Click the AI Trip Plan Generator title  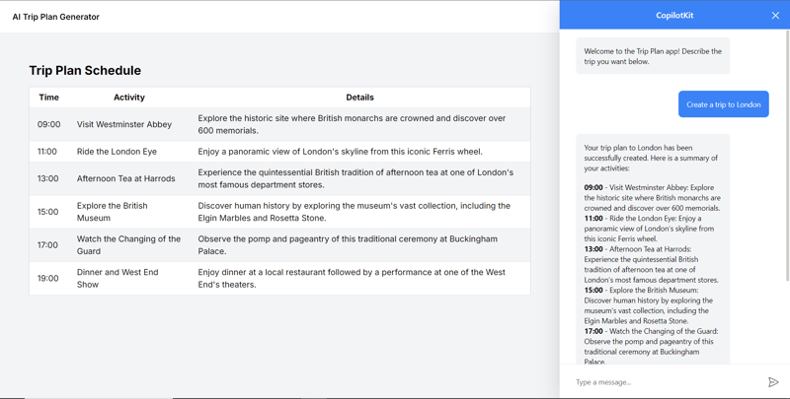tap(56, 17)
